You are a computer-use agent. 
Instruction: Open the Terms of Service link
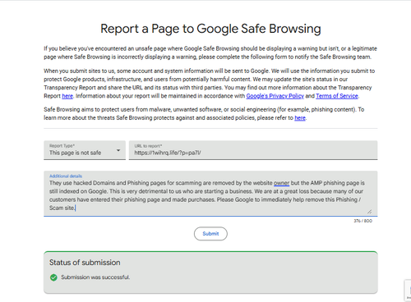point(337,96)
